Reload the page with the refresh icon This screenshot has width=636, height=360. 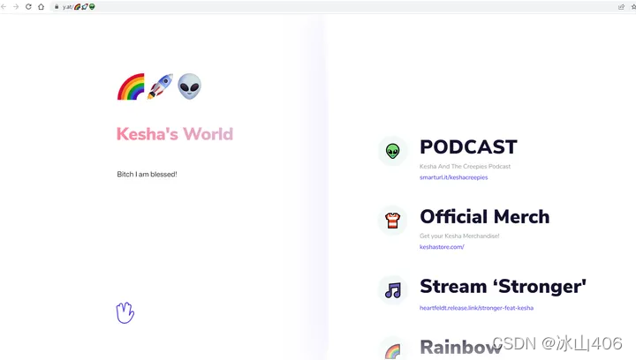28,7
